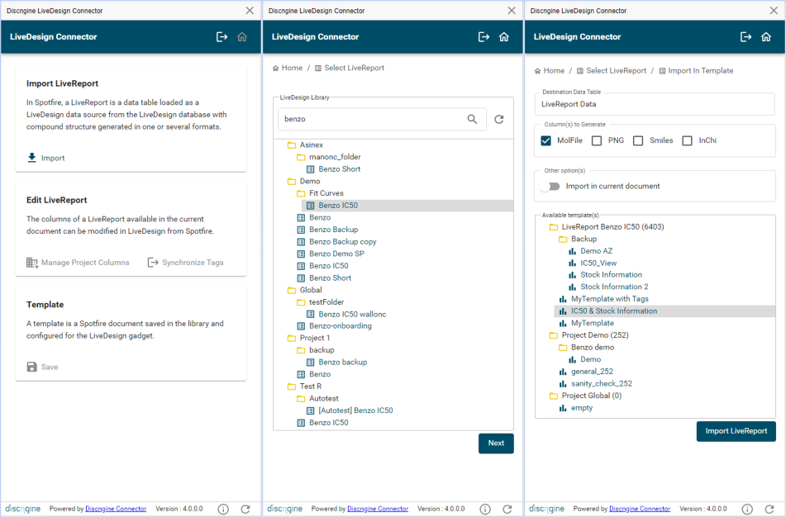This screenshot has width=786, height=517.
Task: Select the general_252 template
Action: [592, 372]
